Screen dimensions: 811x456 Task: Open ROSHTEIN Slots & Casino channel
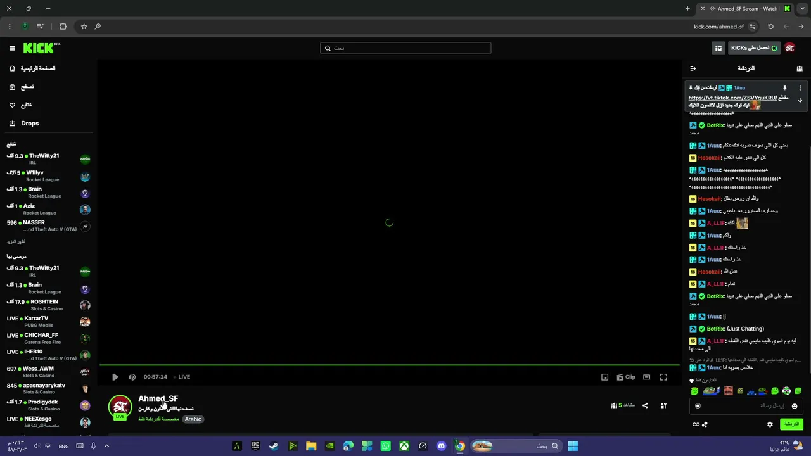click(48, 305)
